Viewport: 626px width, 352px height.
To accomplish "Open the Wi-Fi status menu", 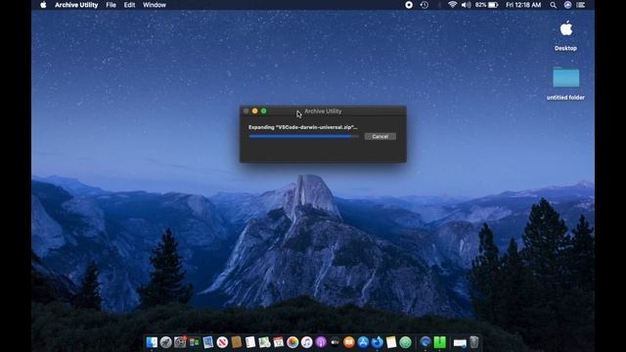I will pos(452,5).
